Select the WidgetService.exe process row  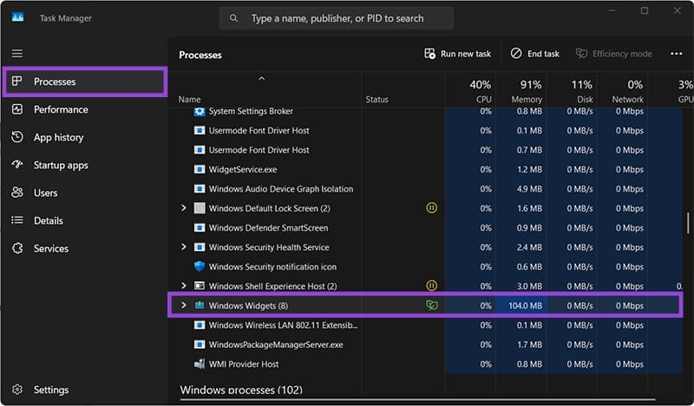426,169
